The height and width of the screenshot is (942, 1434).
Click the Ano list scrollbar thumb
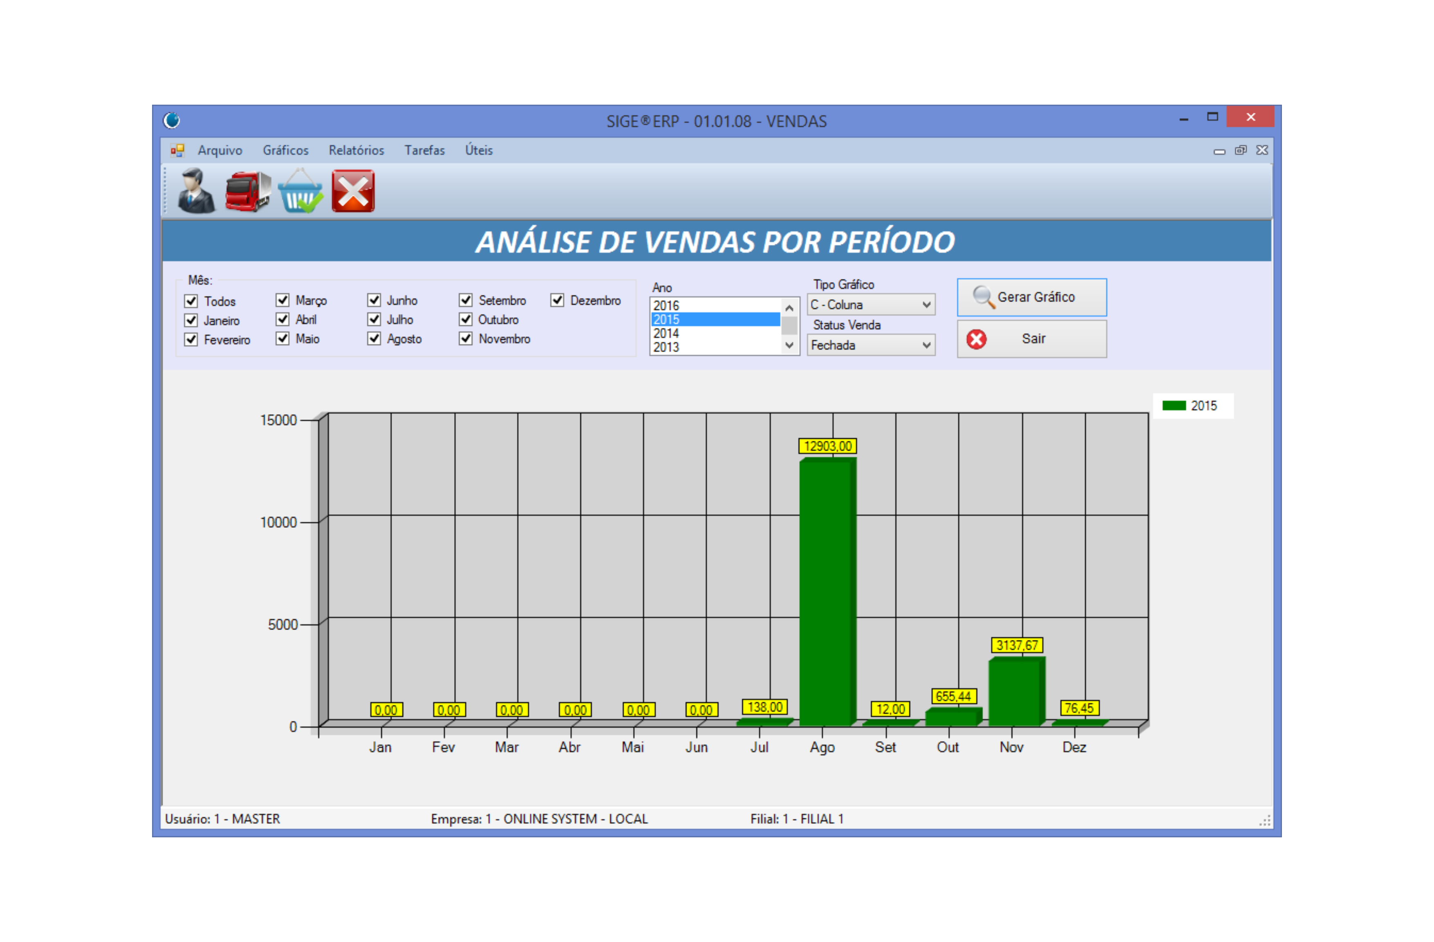(789, 325)
